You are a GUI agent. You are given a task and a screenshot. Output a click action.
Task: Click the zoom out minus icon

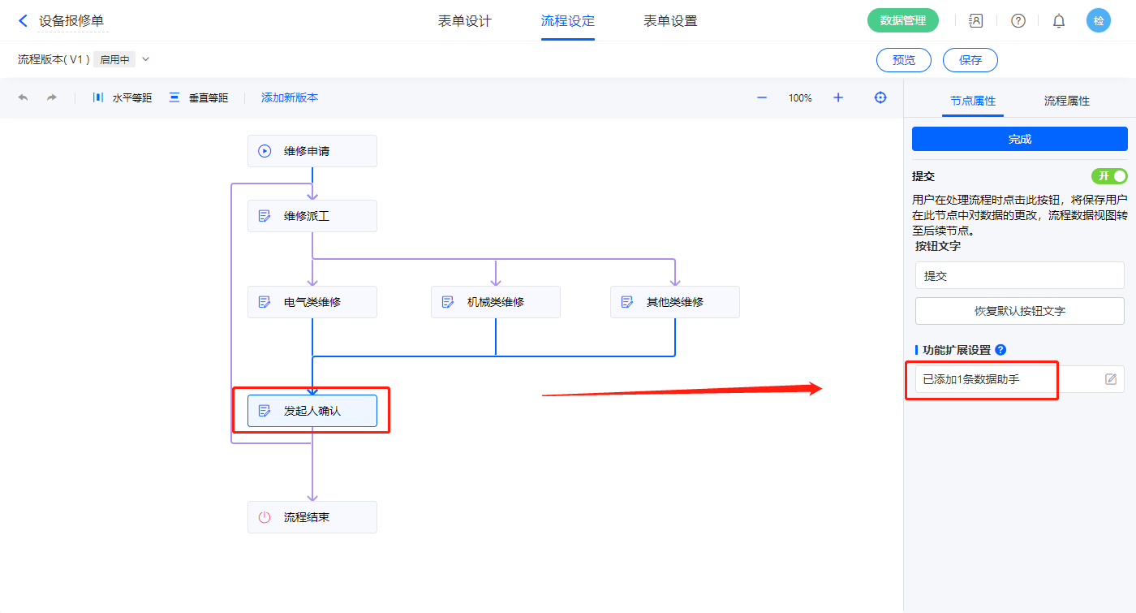(x=762, y=97)
